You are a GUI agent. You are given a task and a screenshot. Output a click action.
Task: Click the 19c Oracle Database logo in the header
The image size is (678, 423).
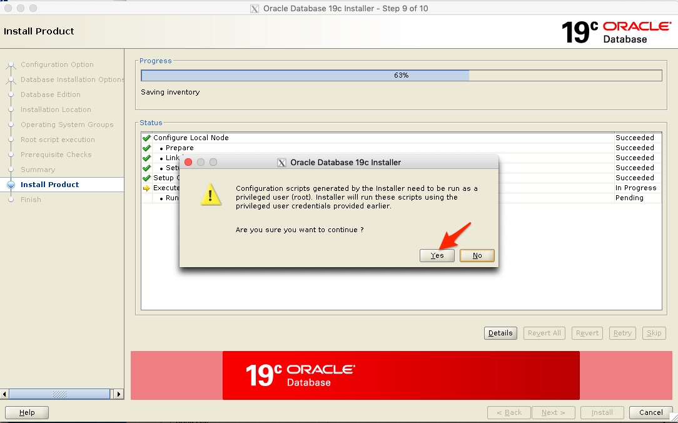pos(615,33)
